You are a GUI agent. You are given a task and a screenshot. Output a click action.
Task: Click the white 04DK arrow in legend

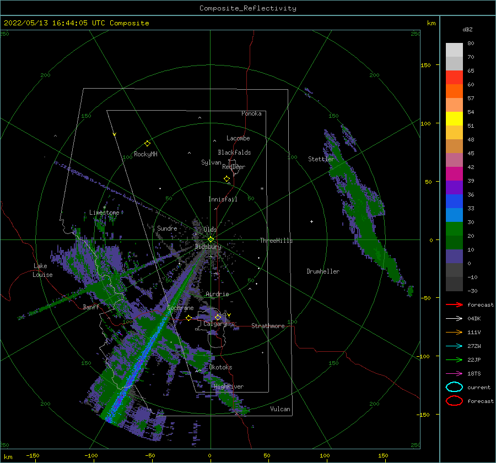click(454, 318)
